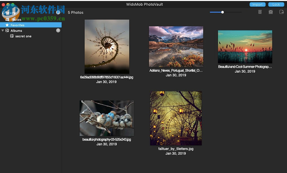
Task: Open the secret one album
Action: coord(23,36)
